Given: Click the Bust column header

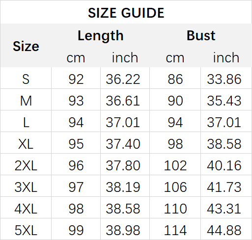Looking at the screenshot, I should coord(201,35).
